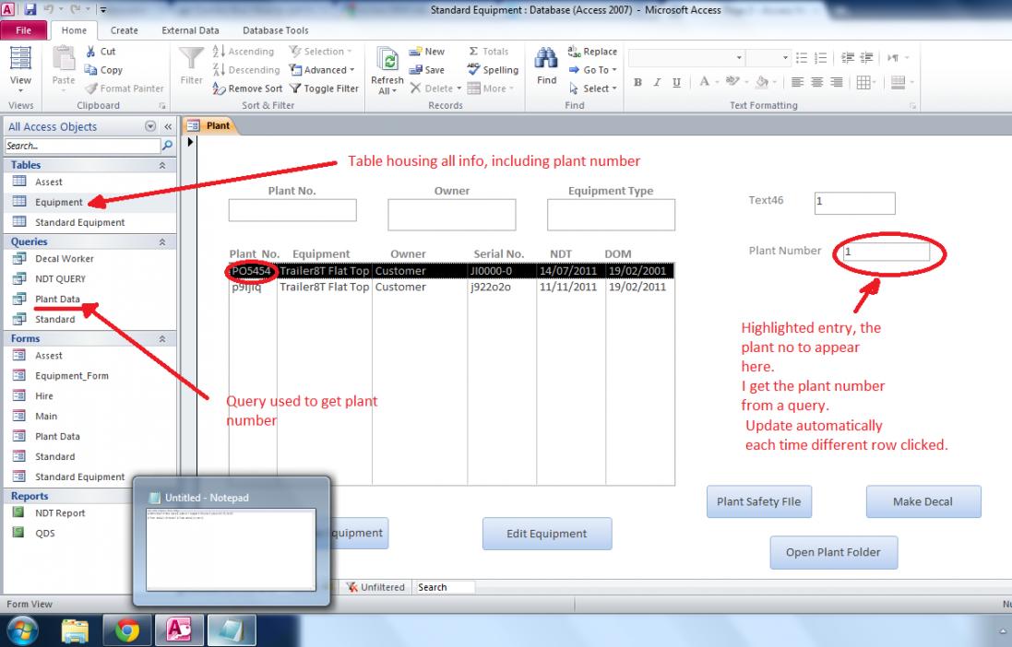Run the Spelling check
The width and height of the screenshot is (1012, 647).
point(494,70)
